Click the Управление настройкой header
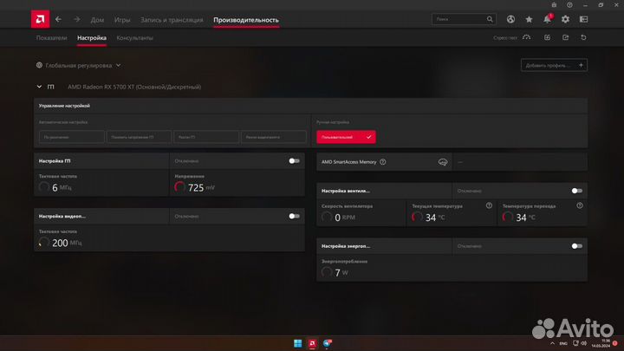 pyautogui.click(x=64, y=106)
